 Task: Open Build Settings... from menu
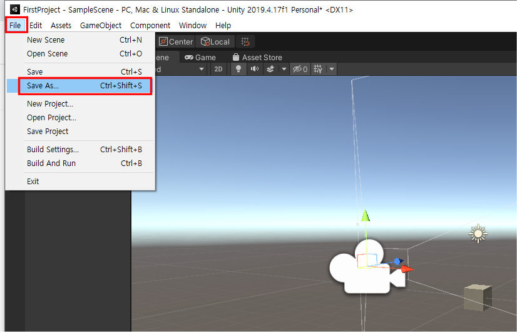point(81,150)
